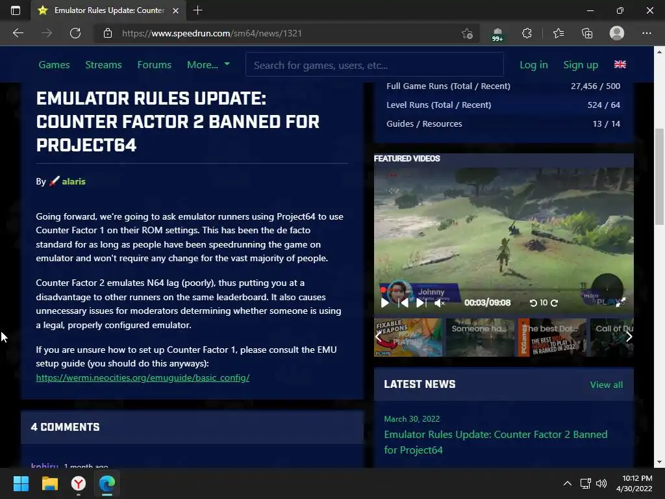Launch Yandex Browser from taskbar
Image resolution: width=665 pixels, height=499 pixels.
[x=79, y=483]
